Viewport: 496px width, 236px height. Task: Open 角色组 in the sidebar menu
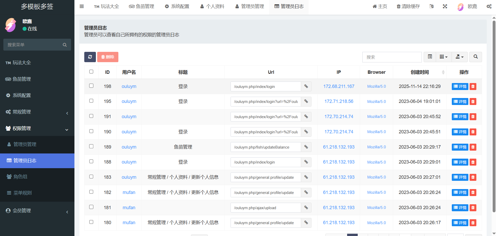pyautogui.click(x=20, y=177)
